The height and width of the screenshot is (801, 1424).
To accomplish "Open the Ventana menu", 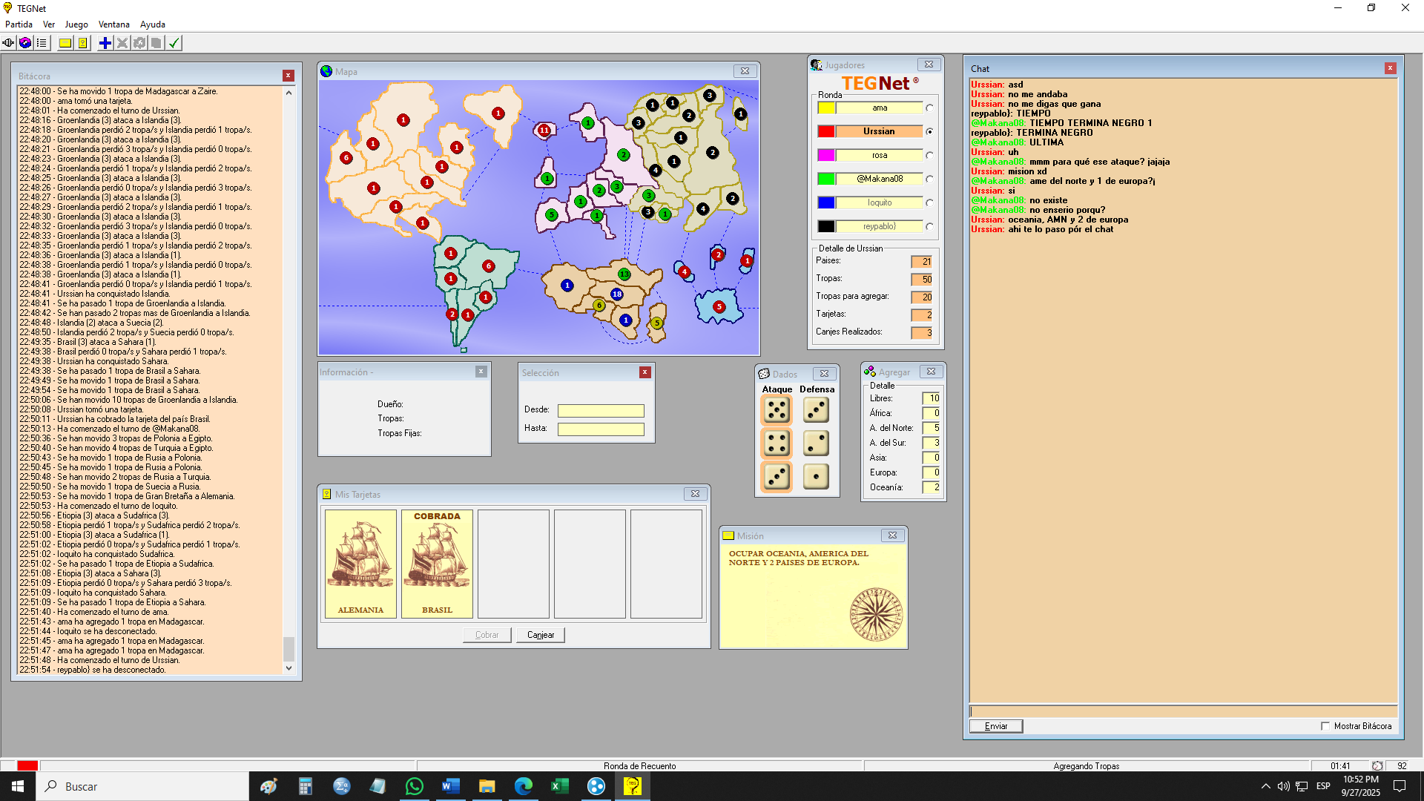I will (113, 24).
